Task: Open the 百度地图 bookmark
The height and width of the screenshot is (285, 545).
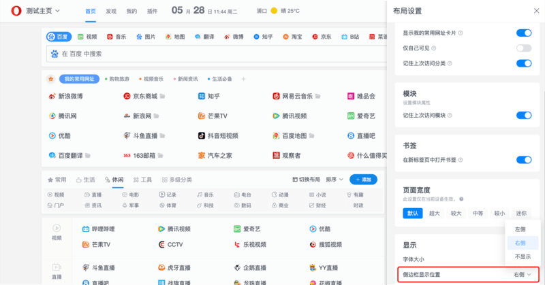Action: [x=290, y=136]
